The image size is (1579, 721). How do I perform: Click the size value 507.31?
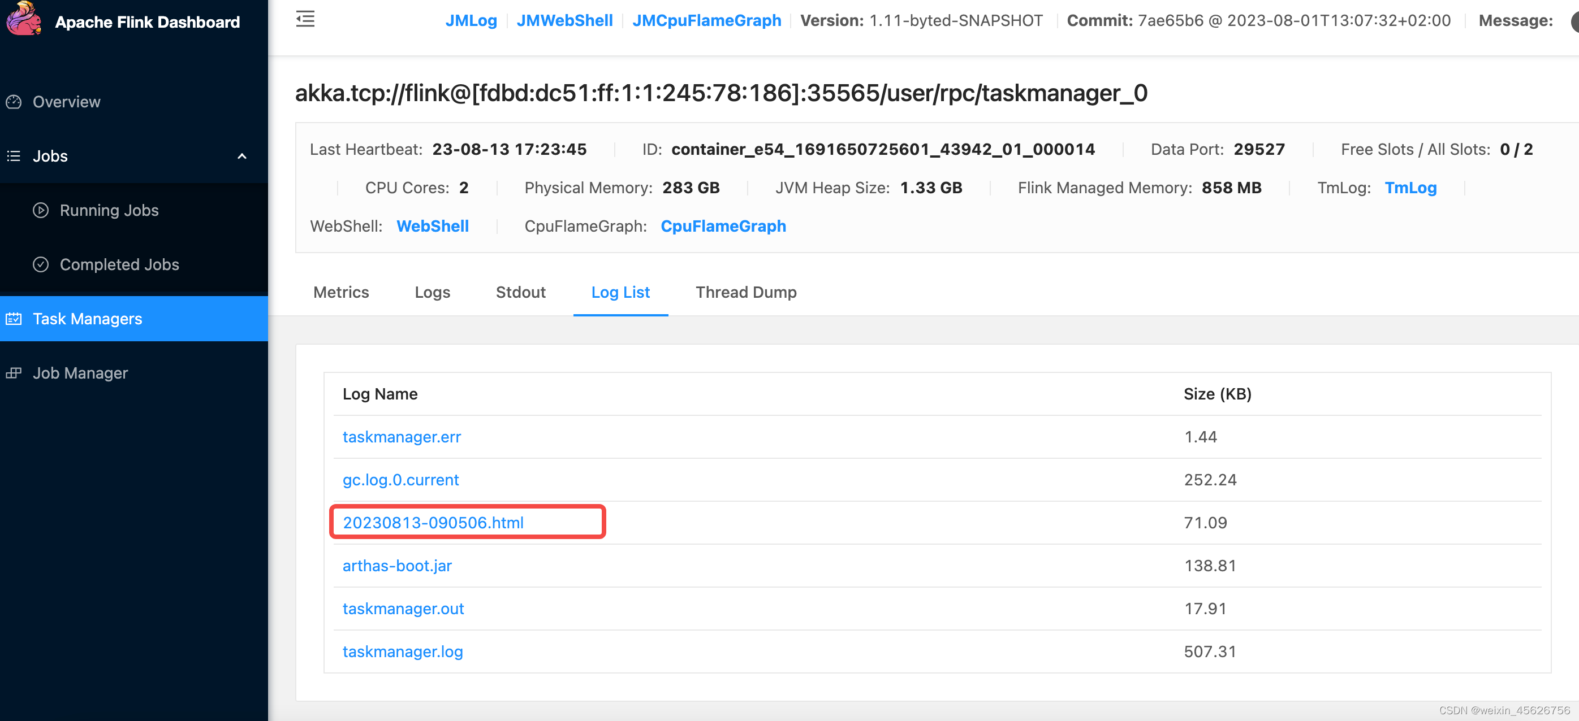(x=1210, y=651)
